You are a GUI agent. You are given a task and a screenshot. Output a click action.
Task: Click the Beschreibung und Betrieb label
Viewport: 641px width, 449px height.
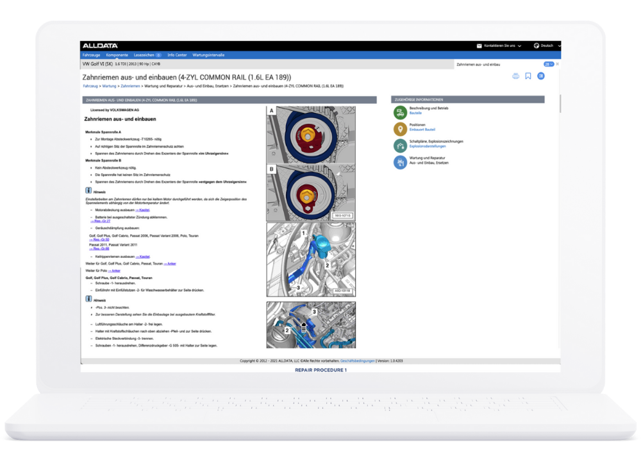(429, 108)
